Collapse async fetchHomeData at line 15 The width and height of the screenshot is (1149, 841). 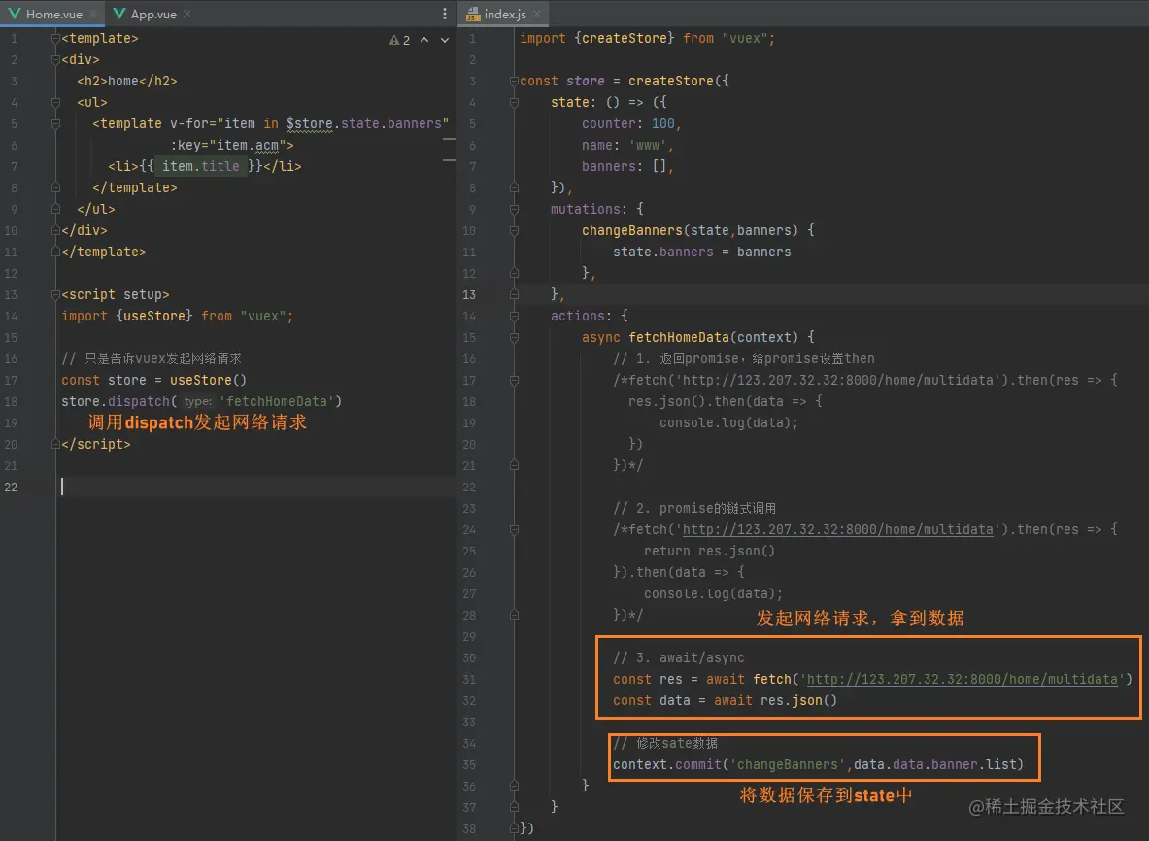click(x=514, y=338)
